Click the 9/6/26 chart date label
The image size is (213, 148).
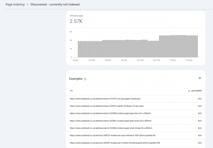pos(173,60)
